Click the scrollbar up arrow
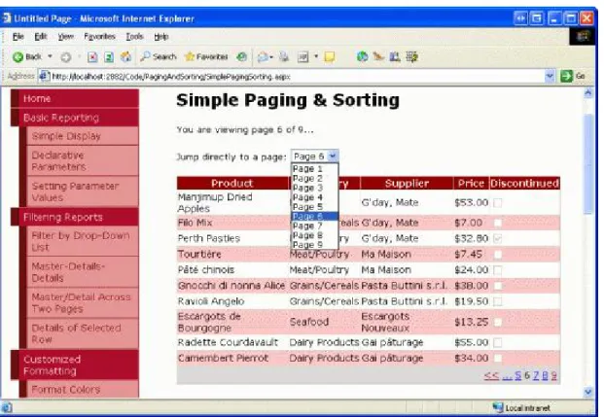The height and width of the screenshot is (417, 604). (588, 92)
